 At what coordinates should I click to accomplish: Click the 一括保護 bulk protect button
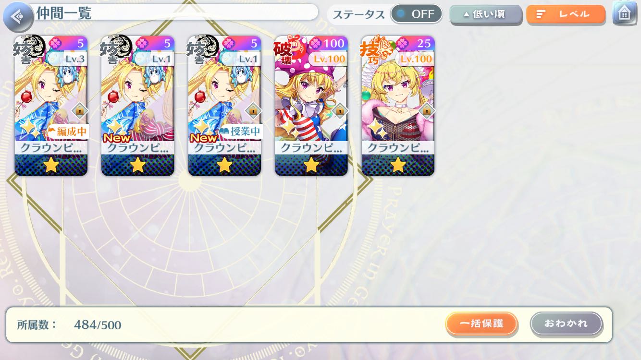click(x=481, y=324)
